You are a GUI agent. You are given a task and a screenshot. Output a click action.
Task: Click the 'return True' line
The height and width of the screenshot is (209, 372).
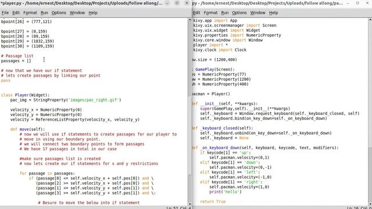(213, 201)
